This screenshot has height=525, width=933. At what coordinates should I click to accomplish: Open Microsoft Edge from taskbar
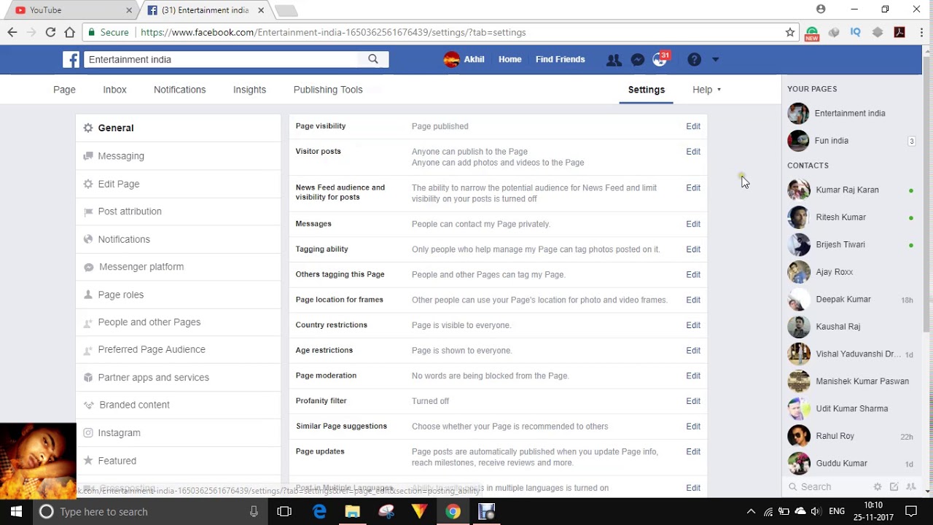(319, 512)
